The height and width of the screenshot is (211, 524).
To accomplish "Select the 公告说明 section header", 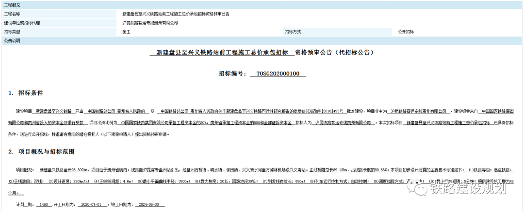I will [x=13, y=41].
